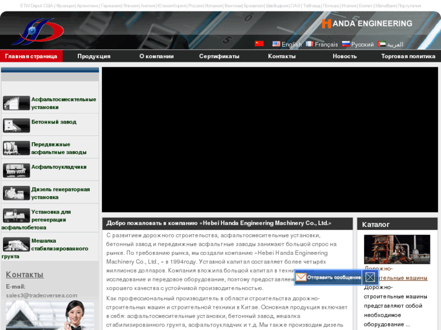This screenshot has width=441, height=330.
Task: Open the Передвижные асфальтные заводы thumbnail icon
Action: tap(16, 148)
